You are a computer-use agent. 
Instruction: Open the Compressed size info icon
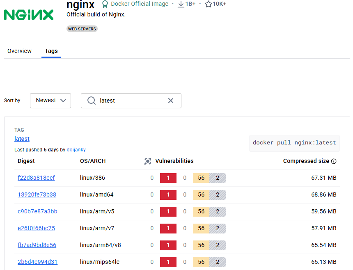pyautogui.click(x=334, y=161)
